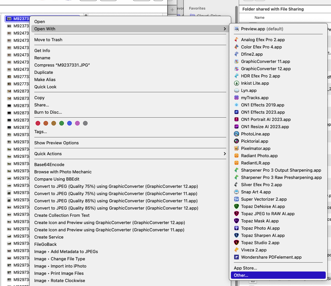
Task: Apply the blue color tag
Action: coord(69,123)
